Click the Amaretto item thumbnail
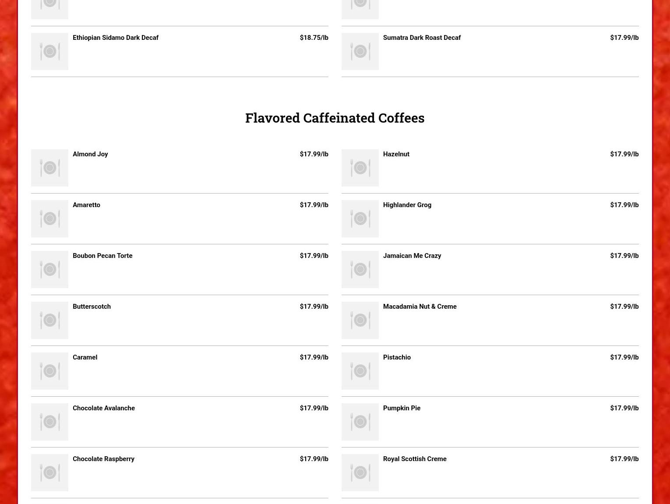 point(49,219)
